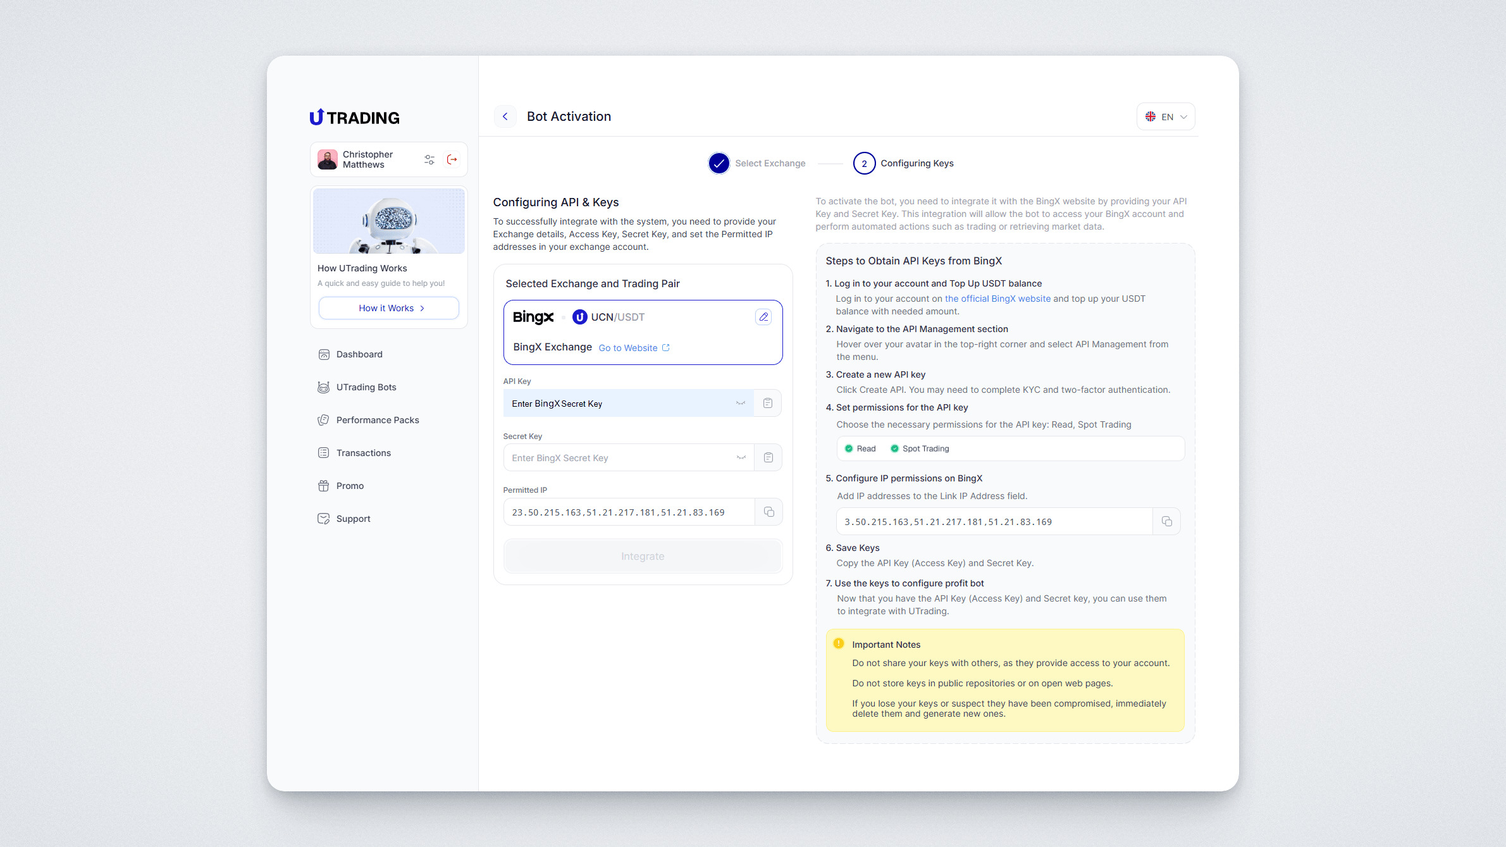Toggle API Key visibility eye icon
The height and width of the screenshot is (847, 1506).
[x=741, y=404]
